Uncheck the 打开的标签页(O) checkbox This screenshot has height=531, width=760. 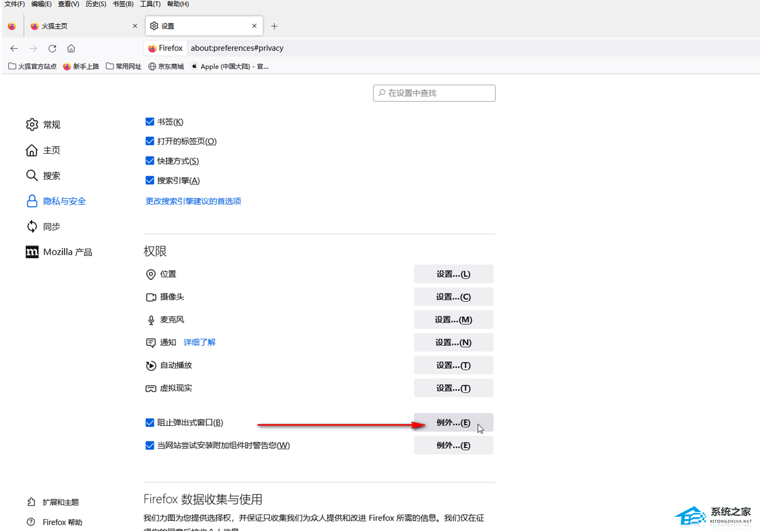pos(150,141)
